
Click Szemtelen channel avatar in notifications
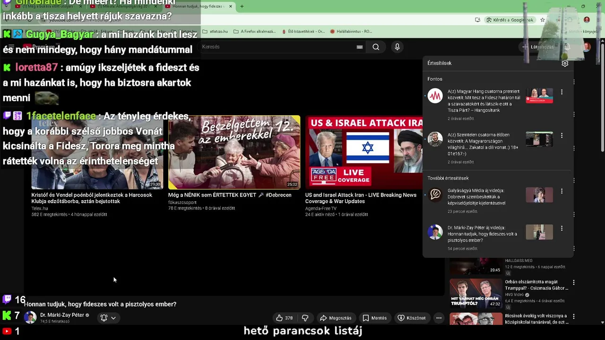[435, 139]
